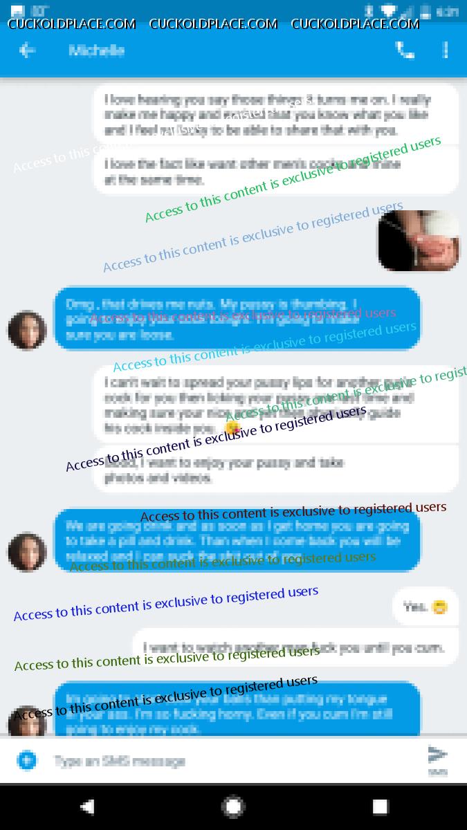Go back using the header arrow
Screen dimensions: 467x830
pos(28,50)
